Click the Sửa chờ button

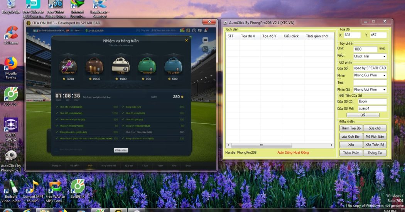pos(375,128)
